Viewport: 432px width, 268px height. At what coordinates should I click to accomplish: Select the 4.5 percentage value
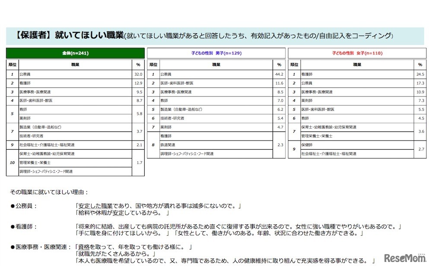(420, 118)
